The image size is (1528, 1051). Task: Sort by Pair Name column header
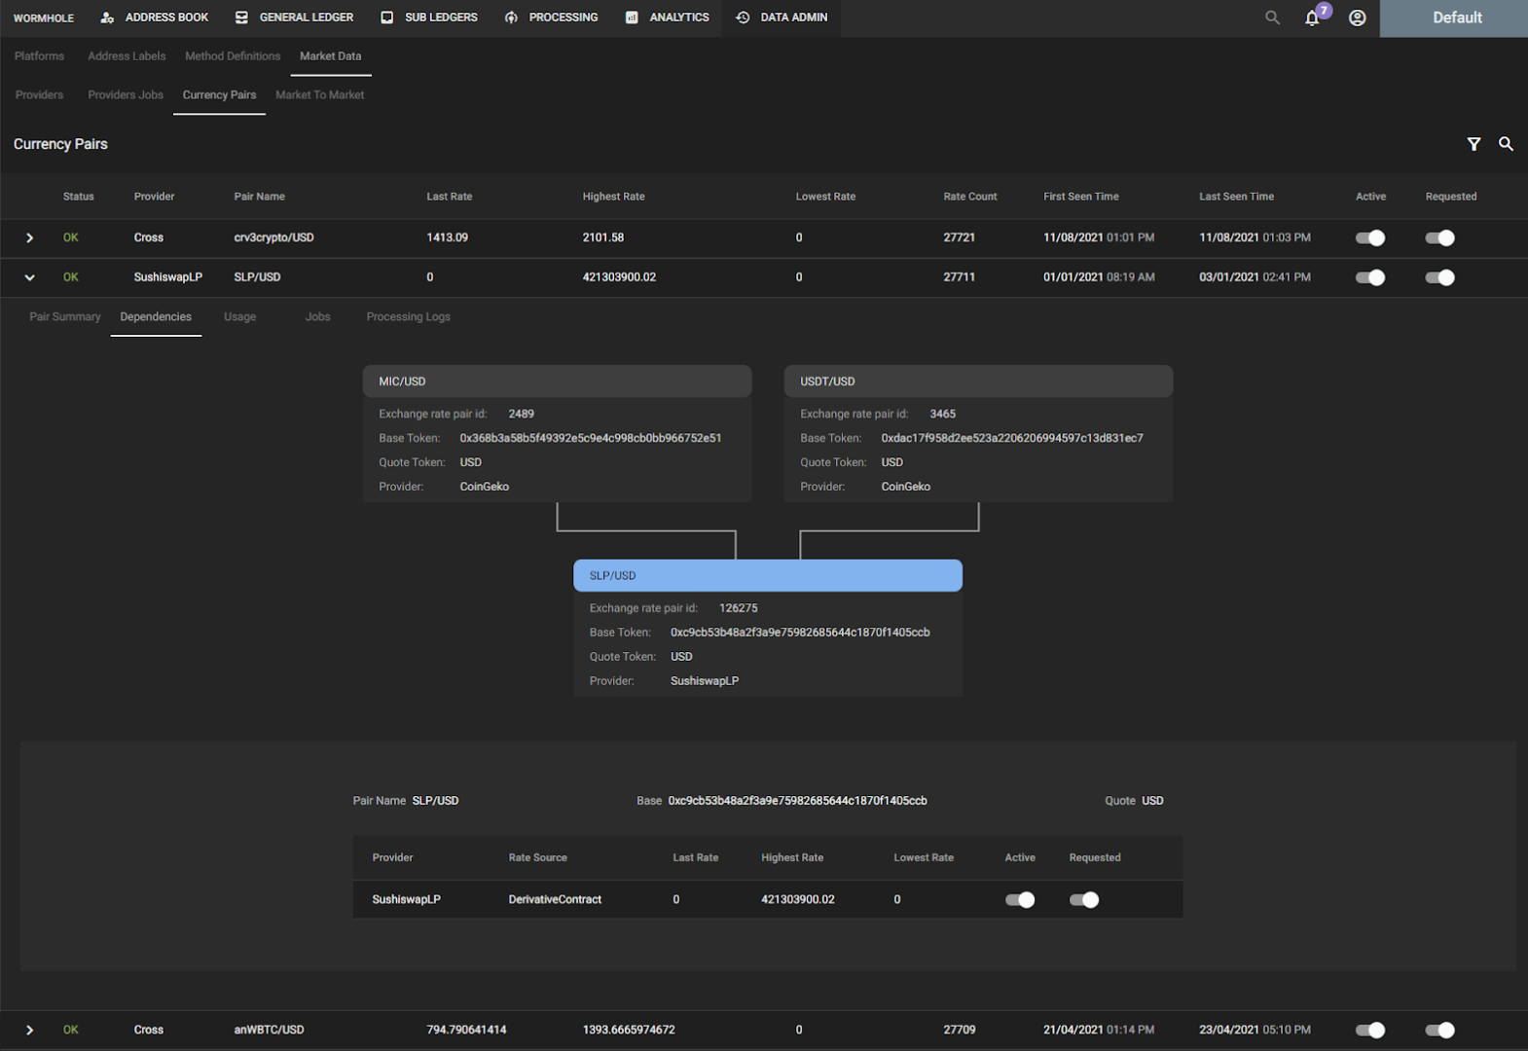tap(260, 197)
